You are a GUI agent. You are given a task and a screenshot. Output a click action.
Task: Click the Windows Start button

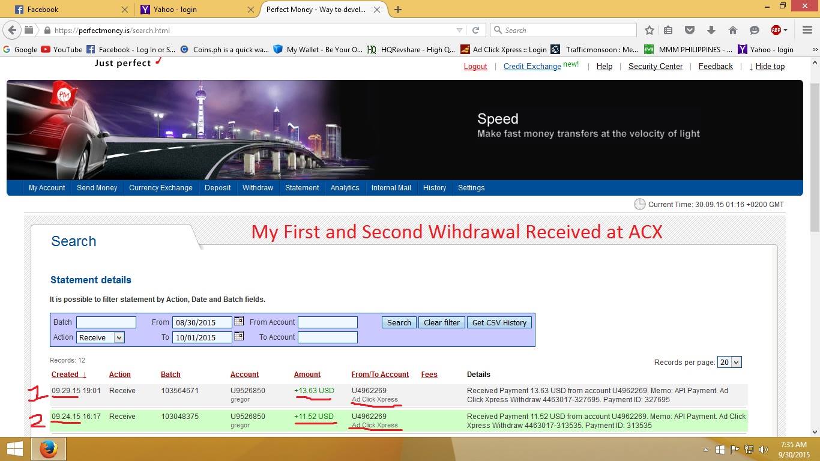tap(14, 449)
